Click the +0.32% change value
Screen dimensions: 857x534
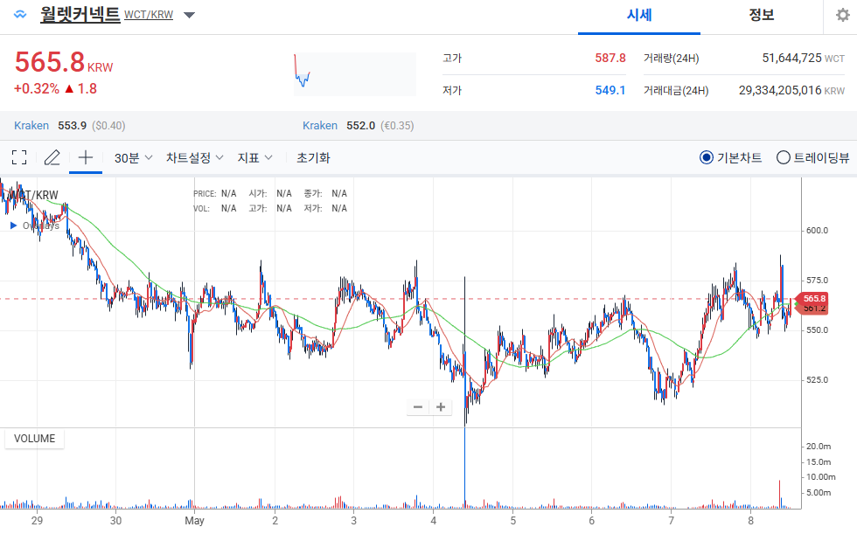(x=37, y=88)
